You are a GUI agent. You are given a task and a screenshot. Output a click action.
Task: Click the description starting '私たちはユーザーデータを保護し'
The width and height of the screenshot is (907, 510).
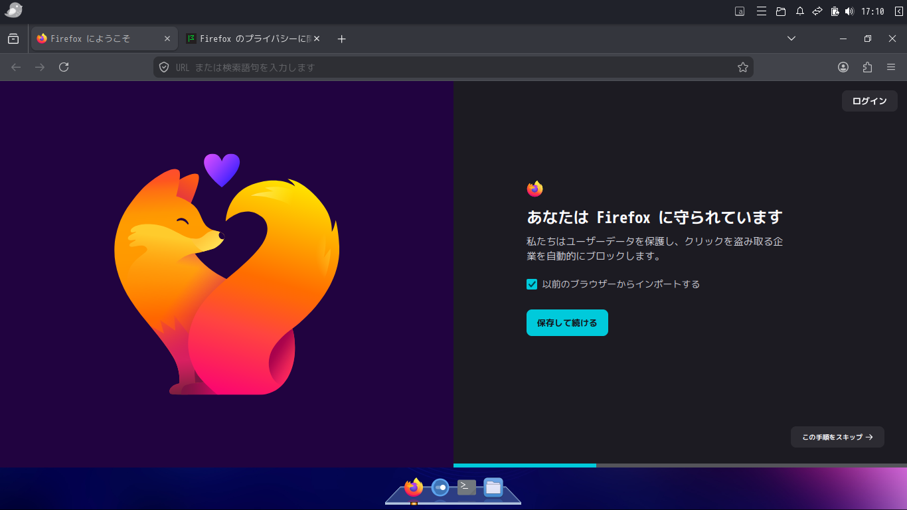[x=655, y=249]
